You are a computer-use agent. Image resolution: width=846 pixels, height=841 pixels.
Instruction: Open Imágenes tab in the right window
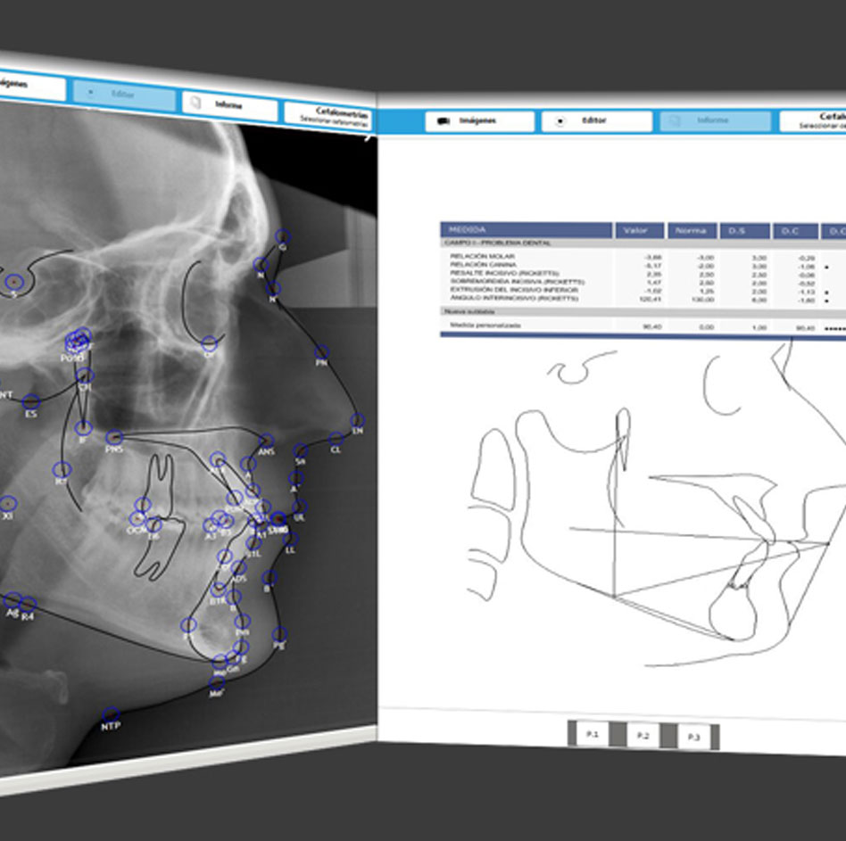pyautogui.click(x=478, y=120)
